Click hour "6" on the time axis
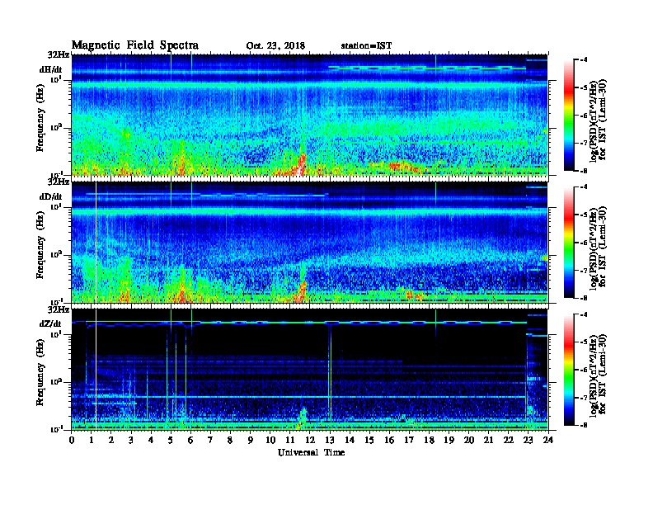The width and height of the screenshot is (653, 505). [190, 441]
